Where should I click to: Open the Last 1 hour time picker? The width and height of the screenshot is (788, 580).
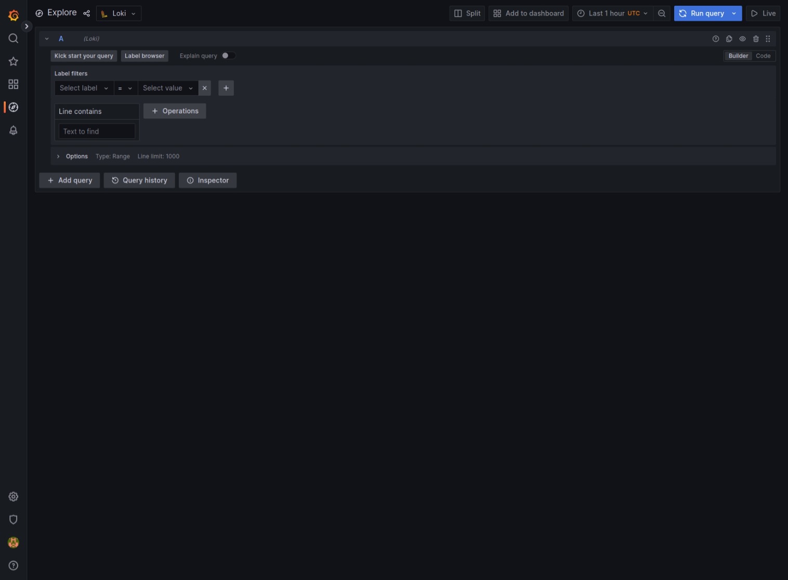(x=613, y=14)
